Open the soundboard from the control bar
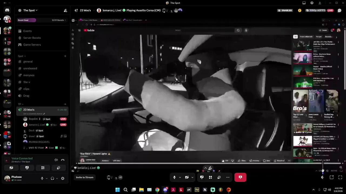 (219, 177)
